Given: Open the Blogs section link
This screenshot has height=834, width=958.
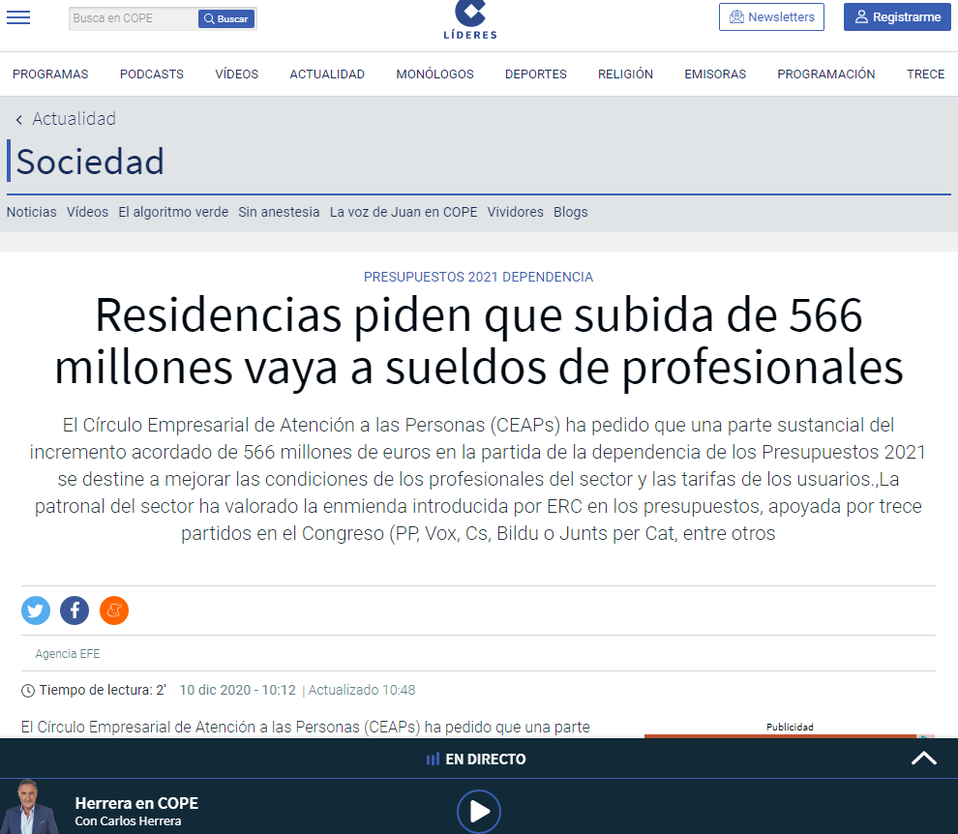Looking at the screenshot, I should 571,212.
